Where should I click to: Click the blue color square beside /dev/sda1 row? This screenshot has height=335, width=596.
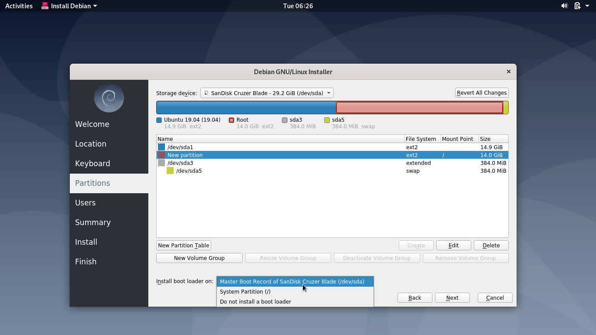161,147
